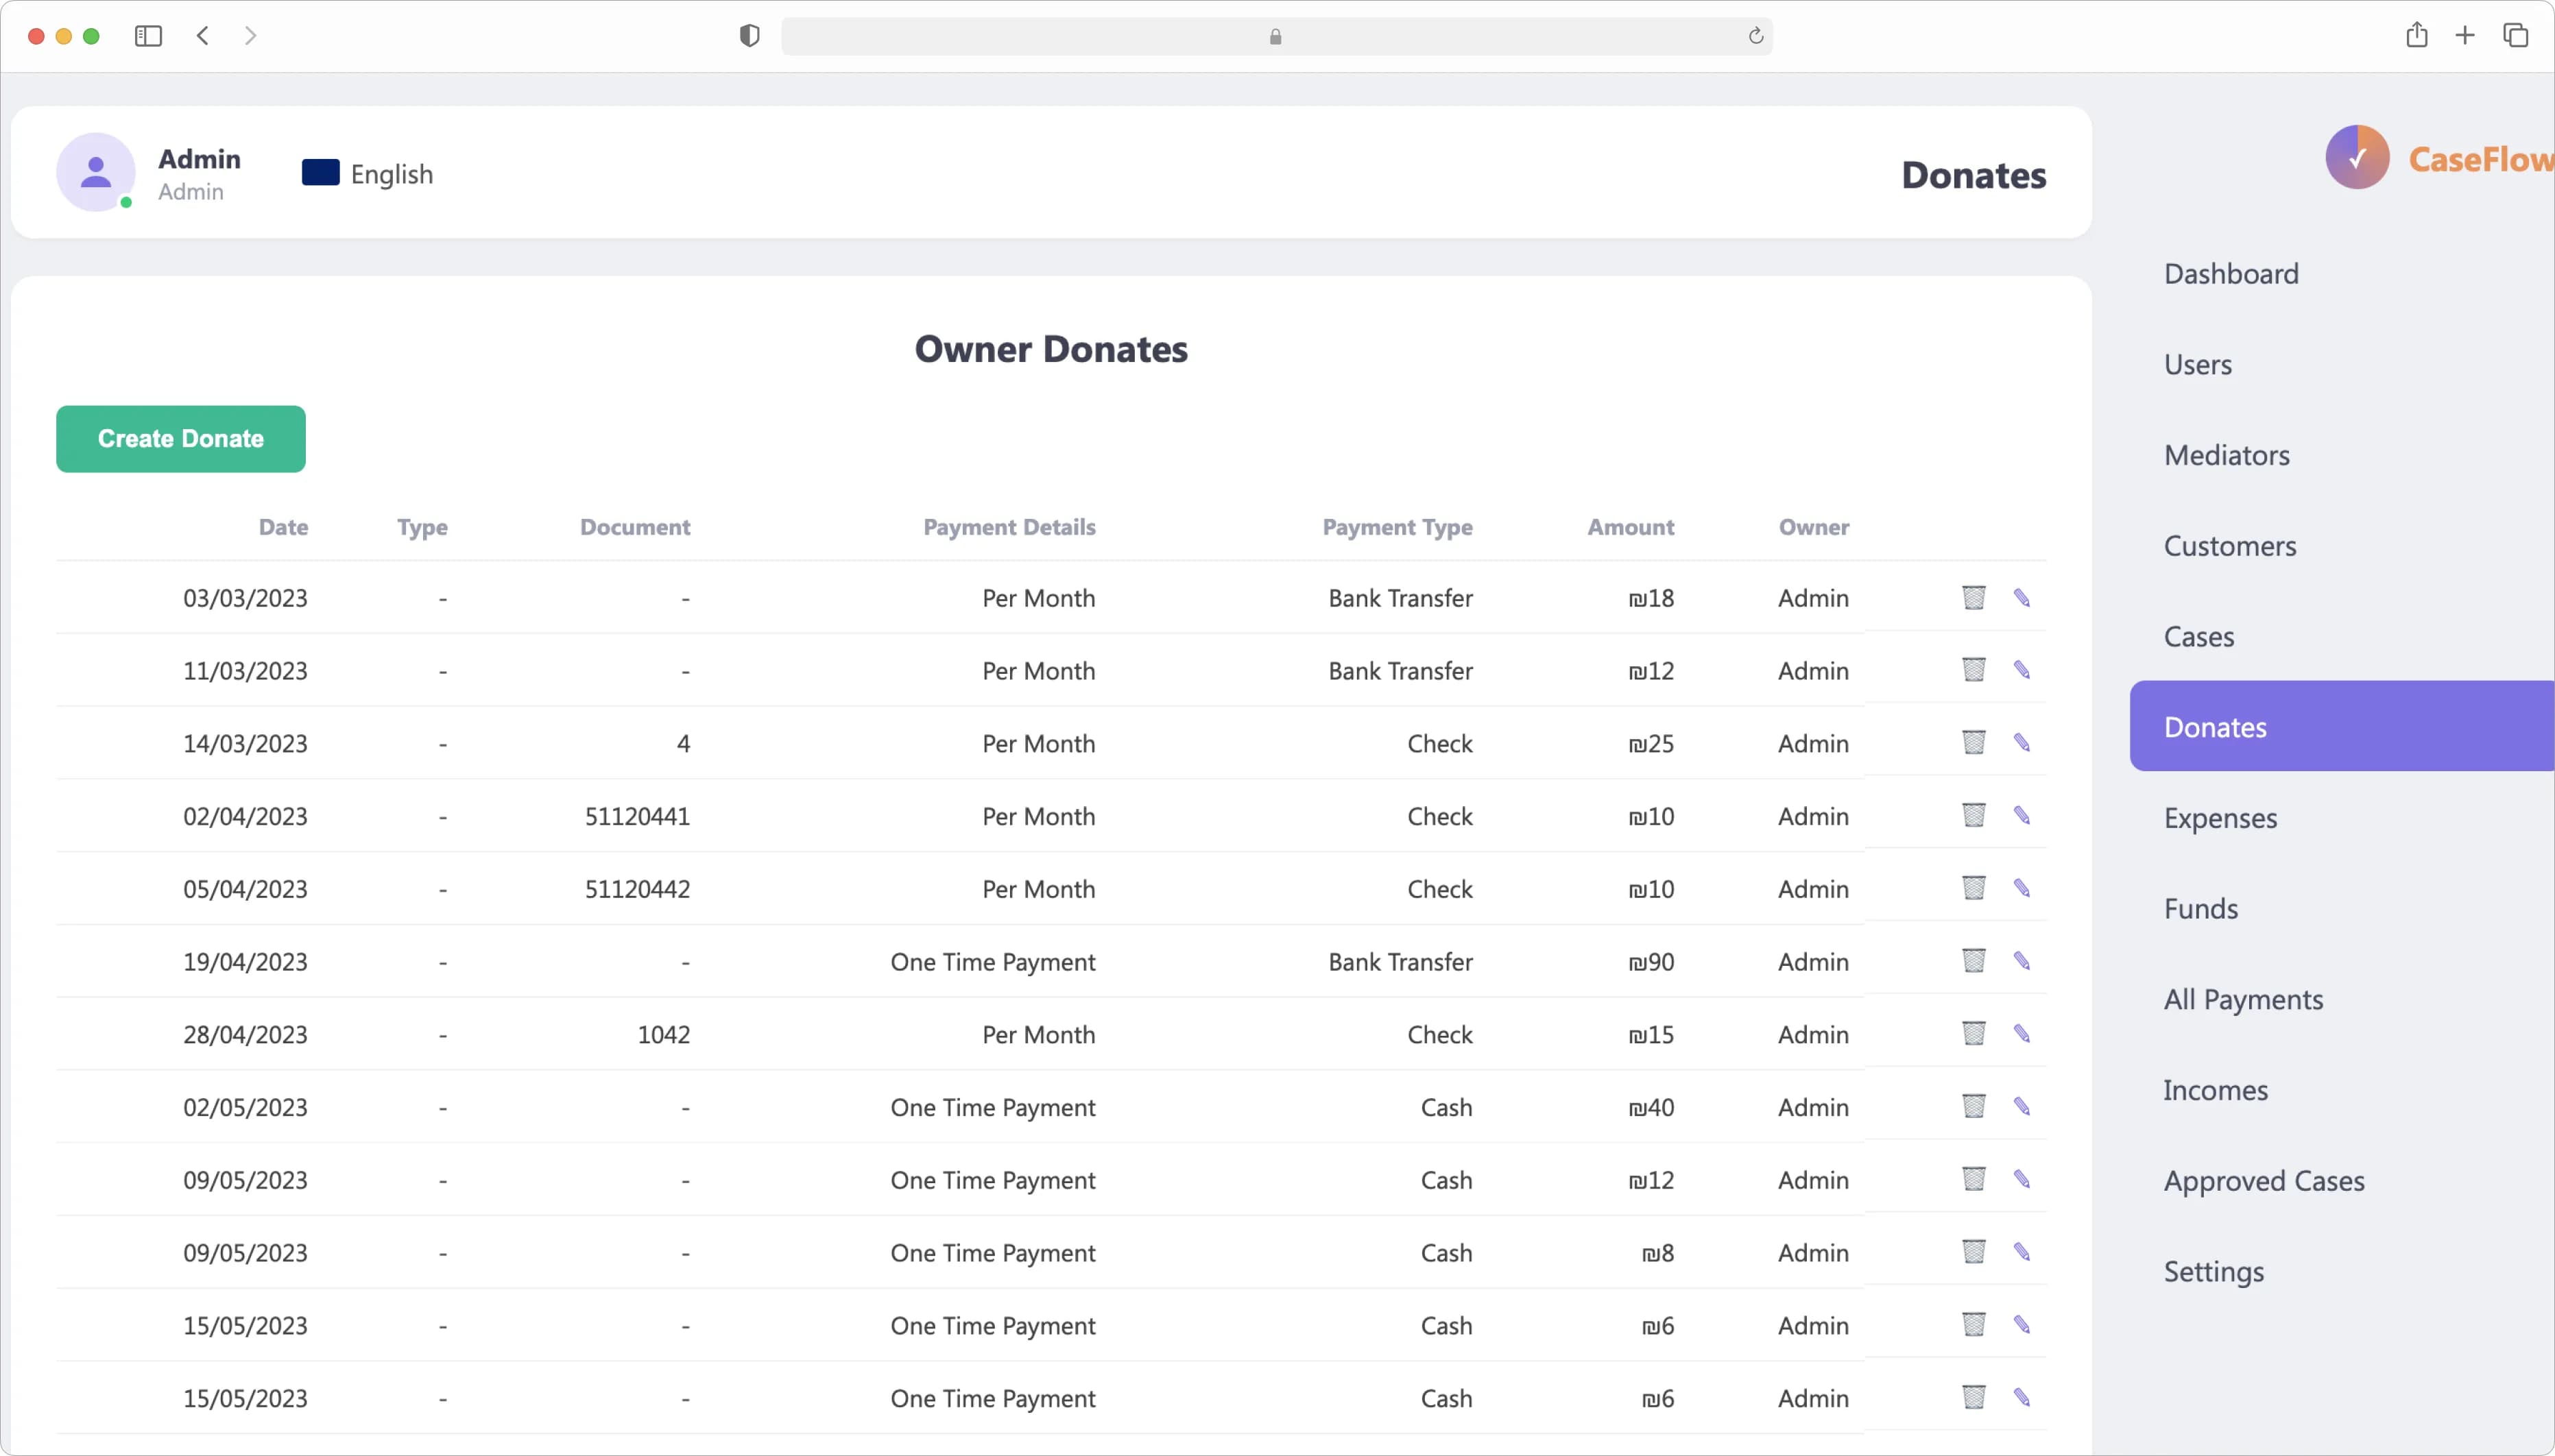
Task: Open the English language selector
Action: (x=367, y=174)
